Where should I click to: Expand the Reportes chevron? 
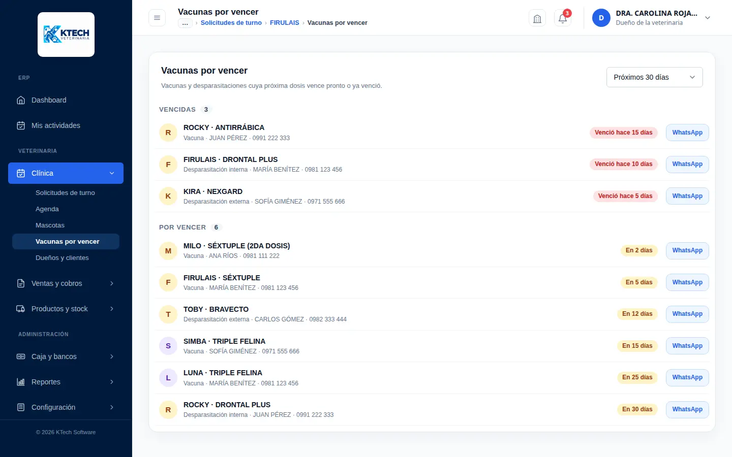click(112, 382)
